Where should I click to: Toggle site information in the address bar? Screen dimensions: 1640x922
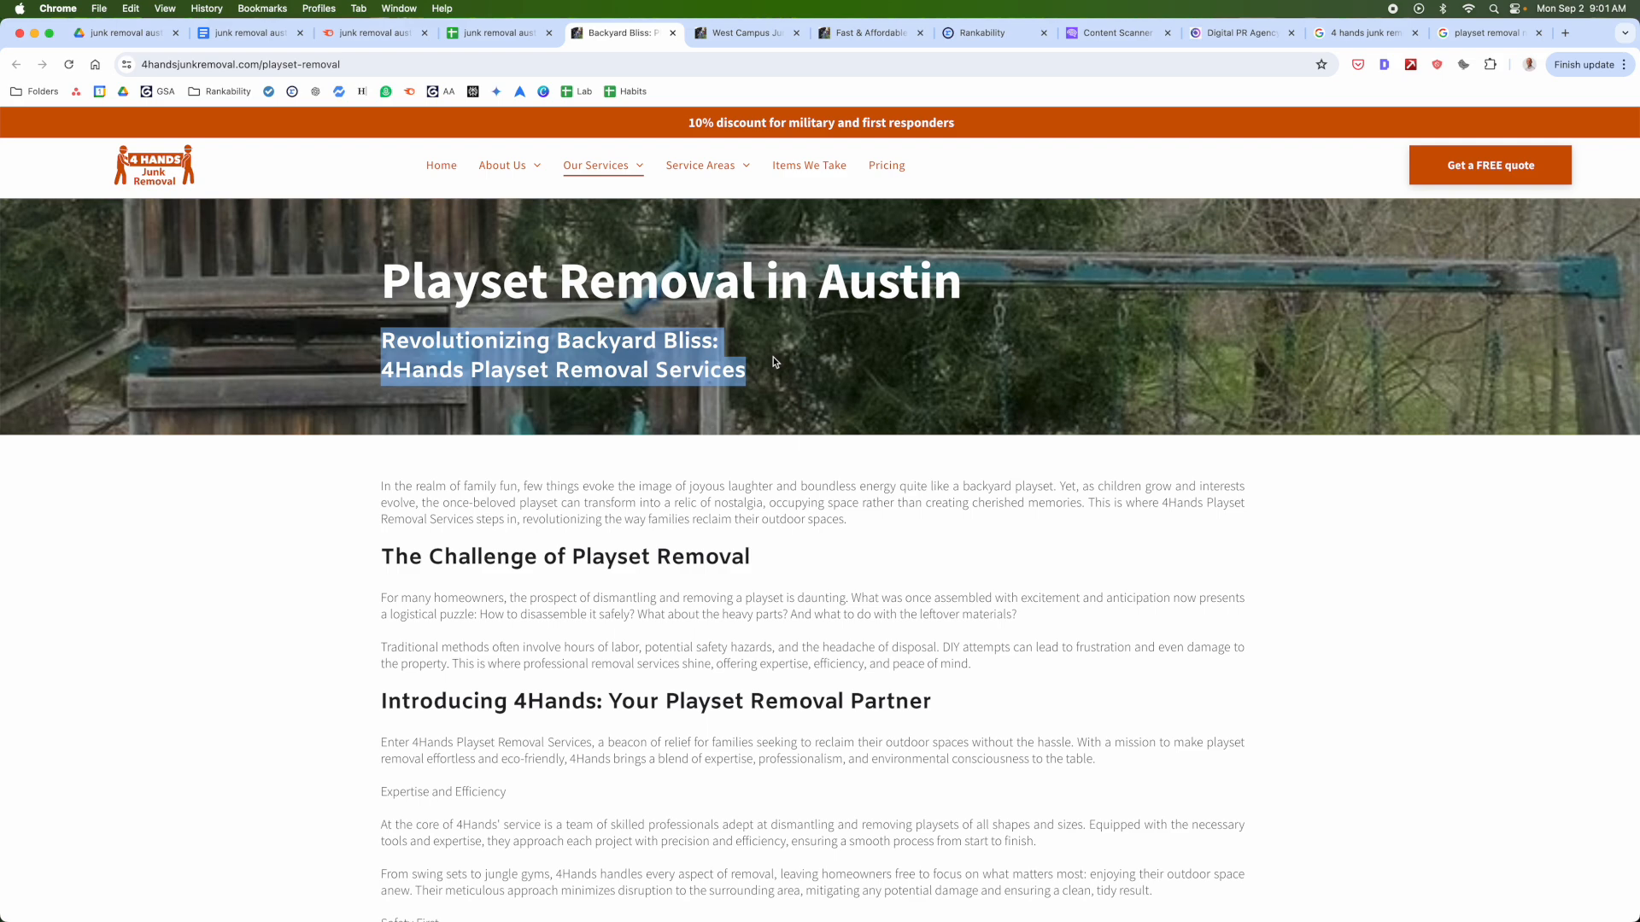tap(126, 64)
